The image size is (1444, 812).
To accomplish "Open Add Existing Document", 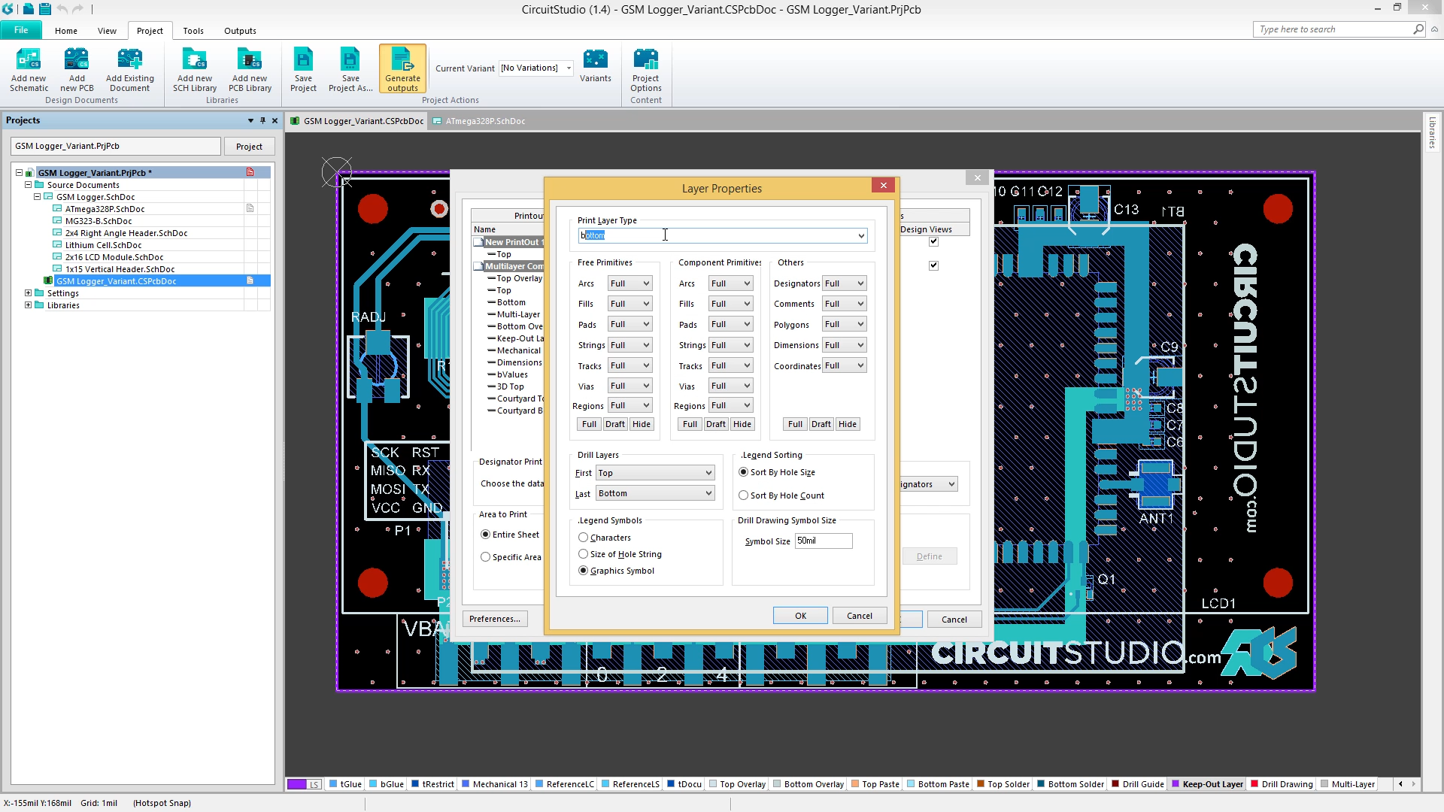I will [x=129, y=68].
